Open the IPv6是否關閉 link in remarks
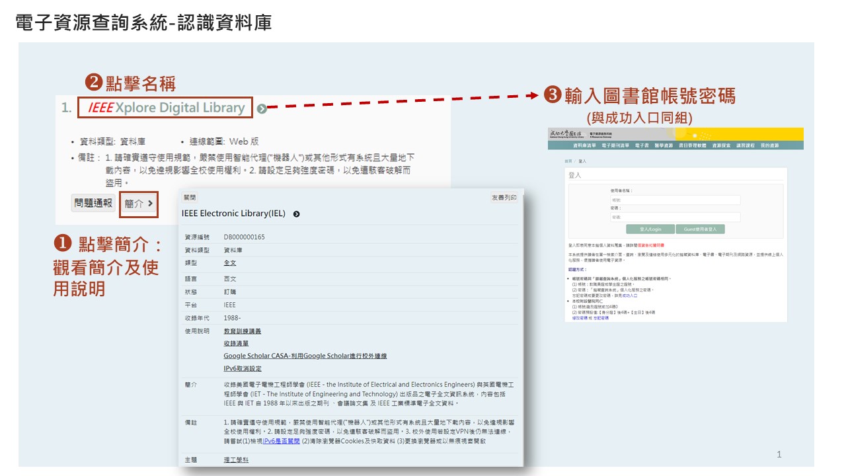The image size is (846, 476). [x=282, y=440]
